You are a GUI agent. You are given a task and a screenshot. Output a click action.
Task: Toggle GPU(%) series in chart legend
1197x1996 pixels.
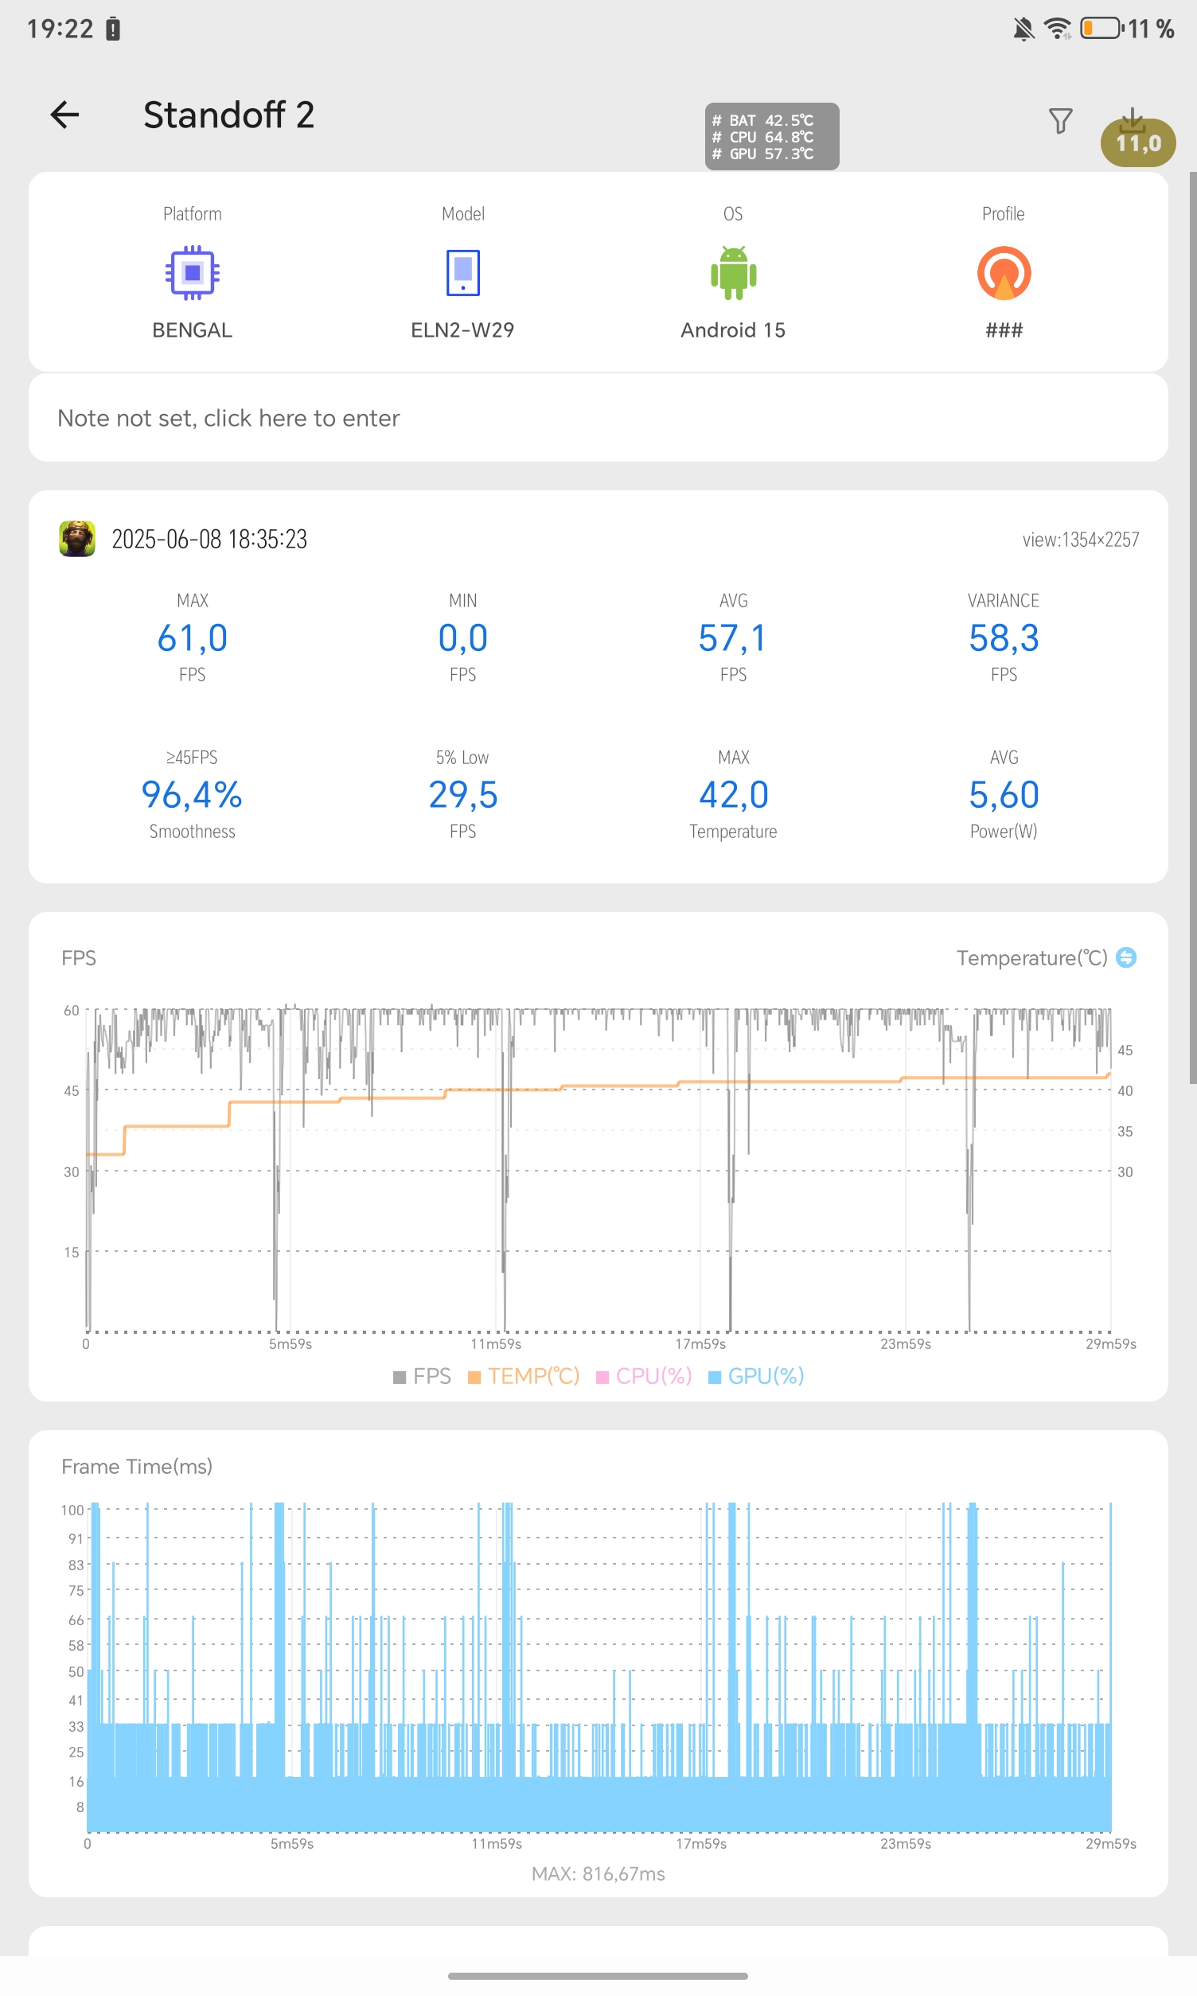(x=756, y=1376)
